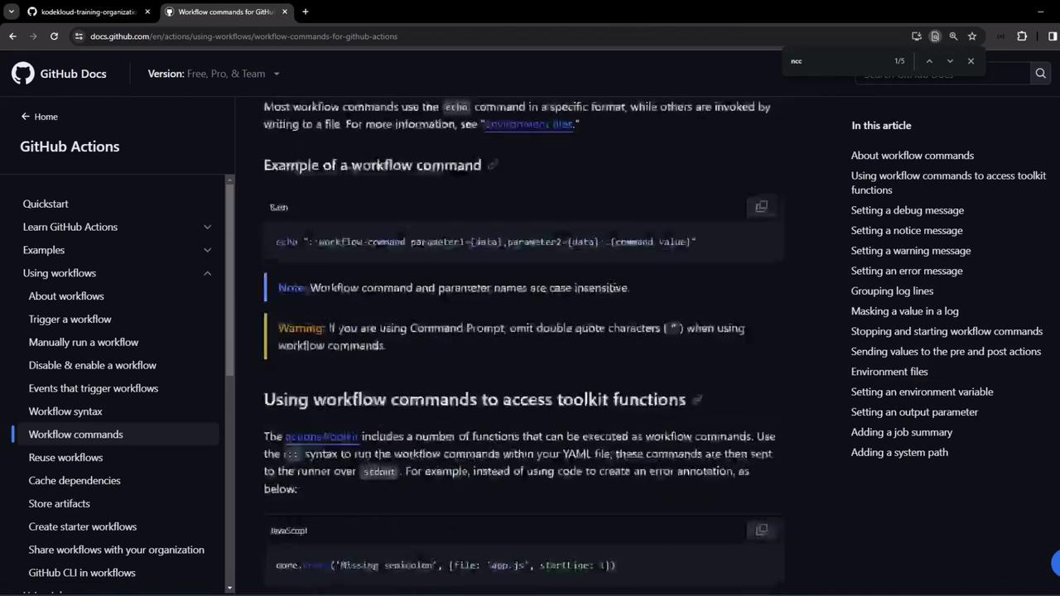The width and height of the screenshot is (1060, 596).
Task: Click the GitHub Docs Octocat logo
Action: tap(23, 74)
